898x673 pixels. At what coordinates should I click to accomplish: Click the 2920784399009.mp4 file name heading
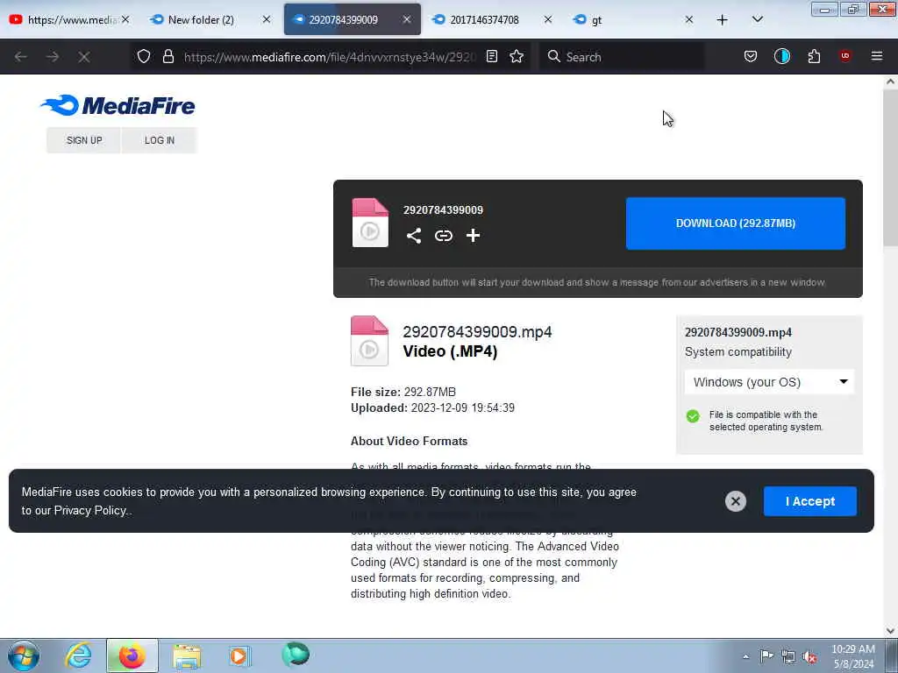pos(477,332)
